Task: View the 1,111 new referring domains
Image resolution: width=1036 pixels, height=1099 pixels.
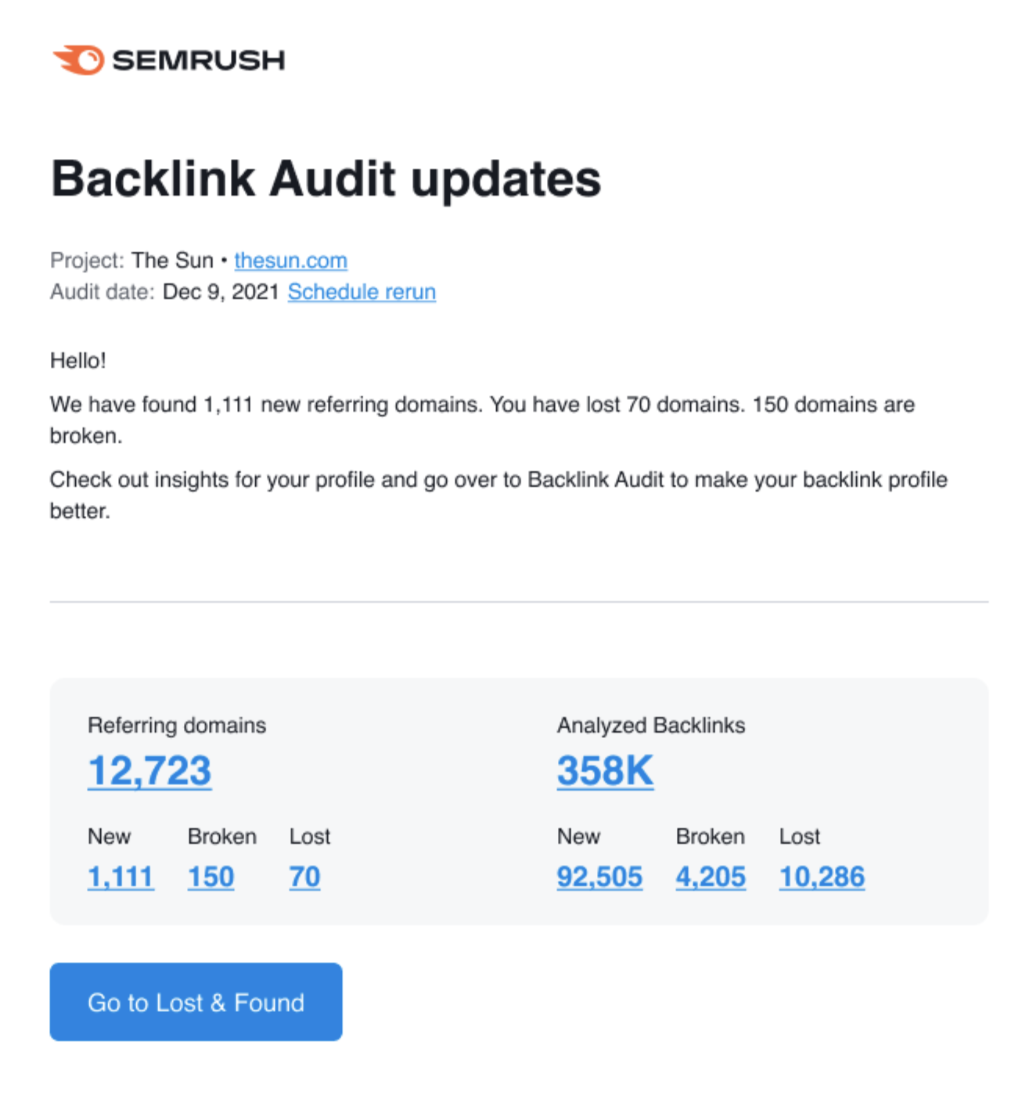Action: (121, 877)
